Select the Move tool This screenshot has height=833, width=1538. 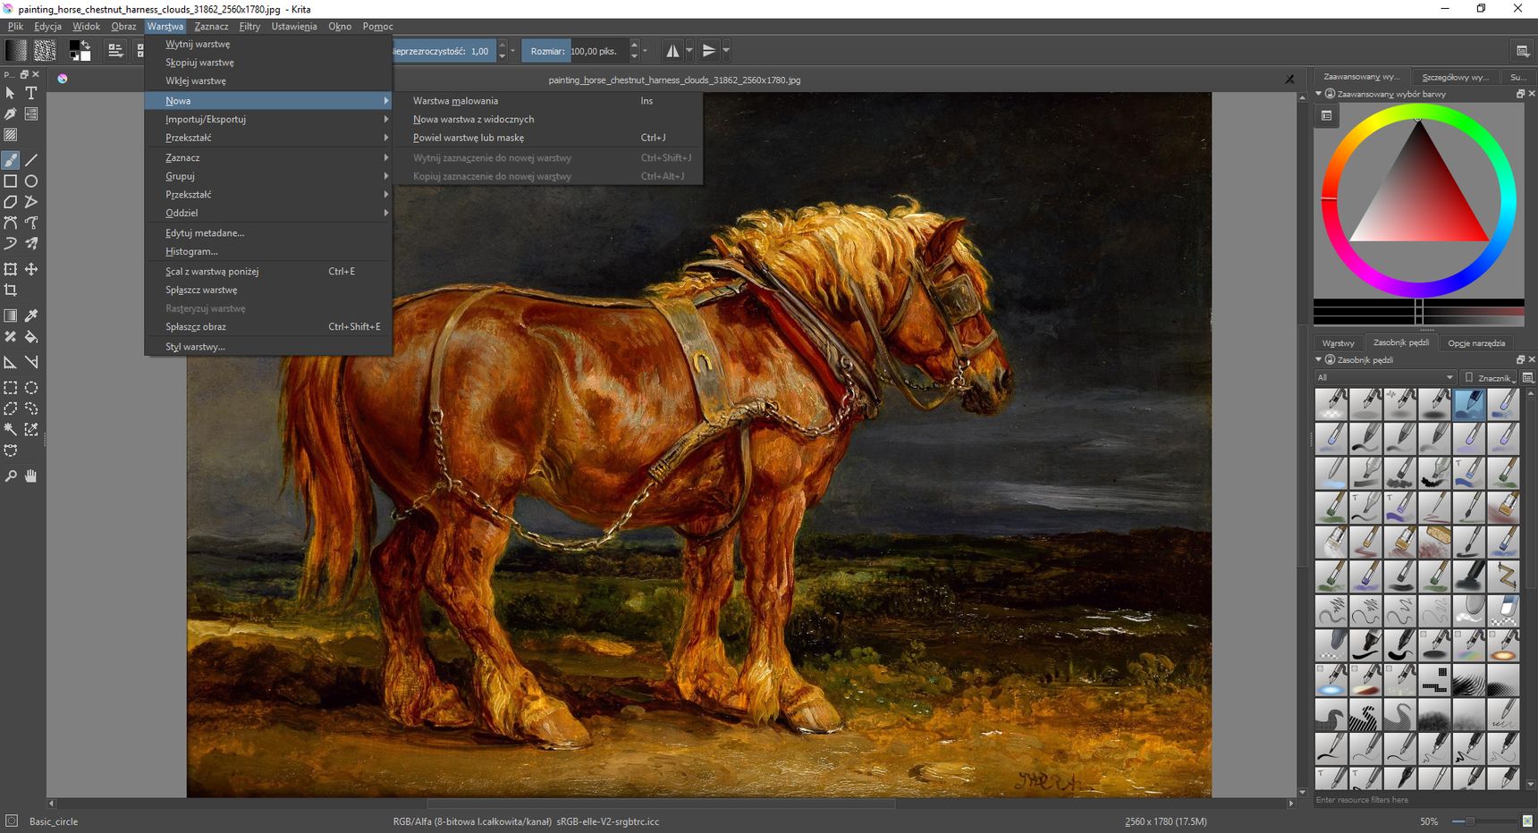pos(31,269)
